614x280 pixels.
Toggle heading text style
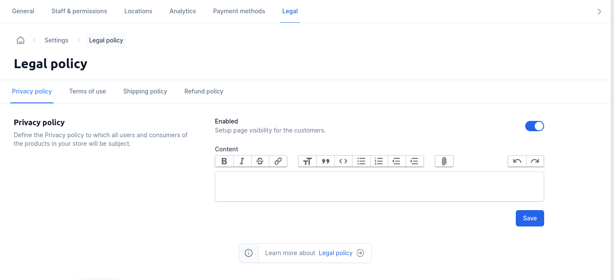point(307,161)
